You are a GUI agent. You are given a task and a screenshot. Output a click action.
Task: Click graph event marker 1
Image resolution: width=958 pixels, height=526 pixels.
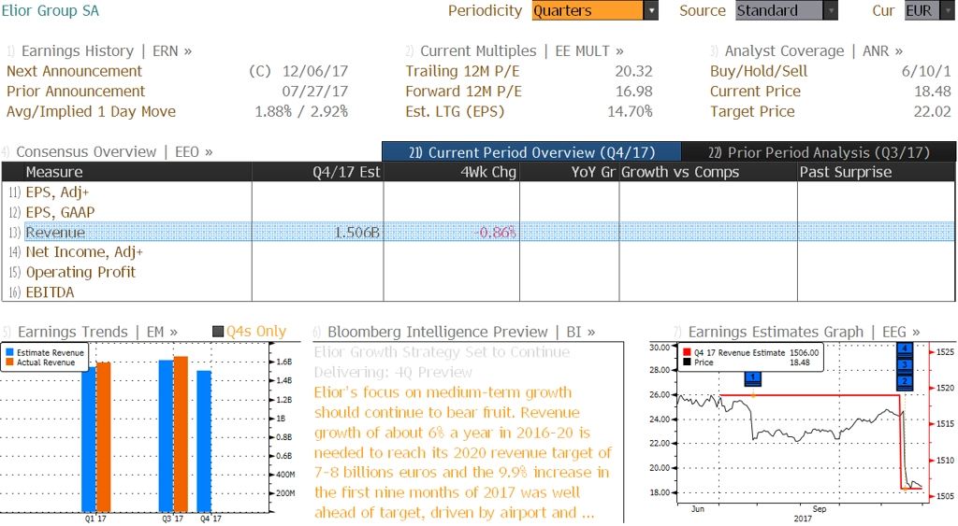tap(753, 377)
